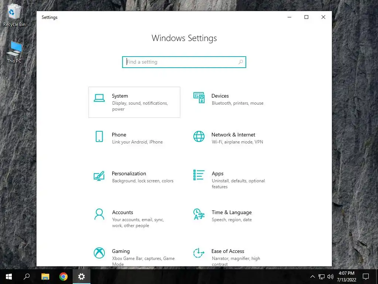Launch File Explorer from the taskbar
The width and height of the screenshot is (378, 284).
click(45, 277)
